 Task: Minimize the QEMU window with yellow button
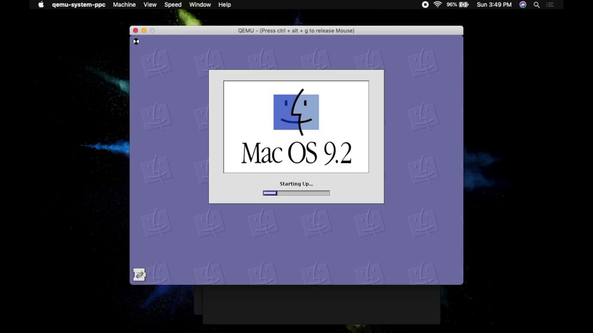tap(144, 31)
